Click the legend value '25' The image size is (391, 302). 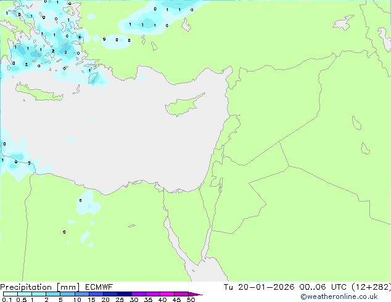click(x=120, y=300)
